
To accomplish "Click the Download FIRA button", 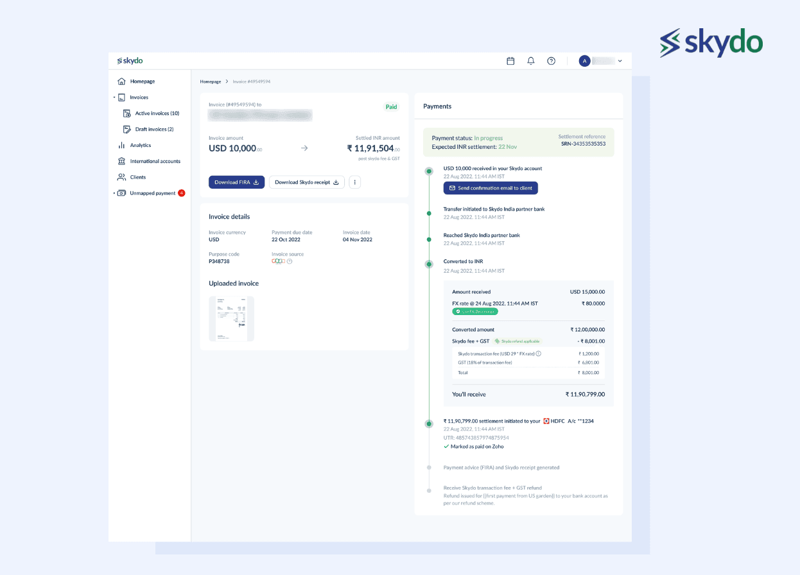I will tap(236, 182).
